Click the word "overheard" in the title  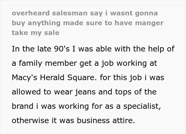(31, 13)
